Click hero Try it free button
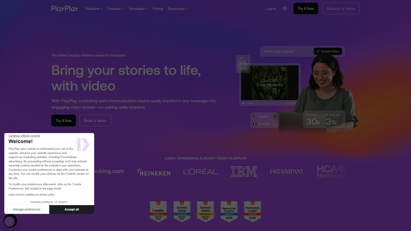Screen dimensions: 411x231 click(x=64, y=121)
